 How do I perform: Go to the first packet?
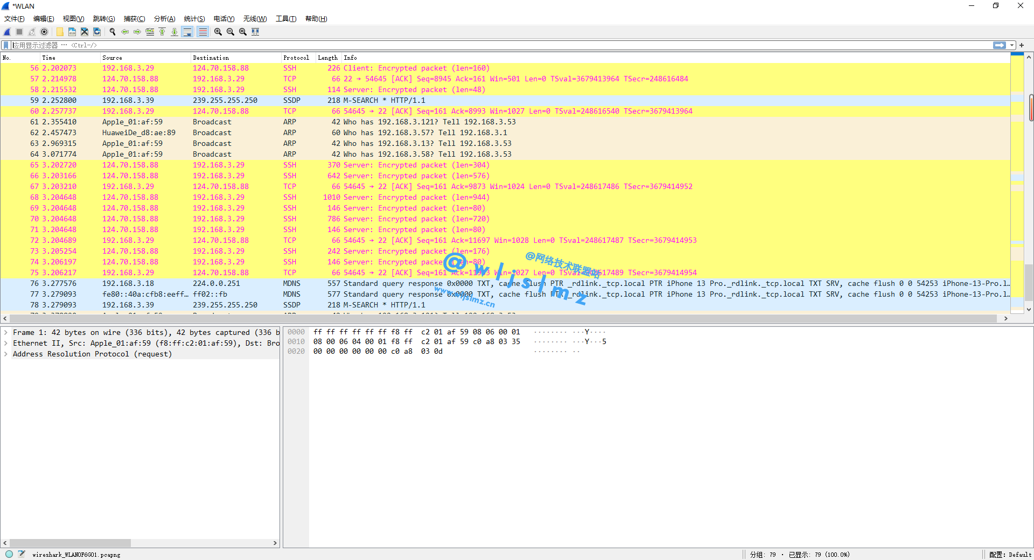tap(162, 31)
